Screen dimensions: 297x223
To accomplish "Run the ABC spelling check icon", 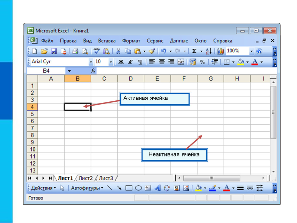I will pyautogui.click(x=97, y=51).
